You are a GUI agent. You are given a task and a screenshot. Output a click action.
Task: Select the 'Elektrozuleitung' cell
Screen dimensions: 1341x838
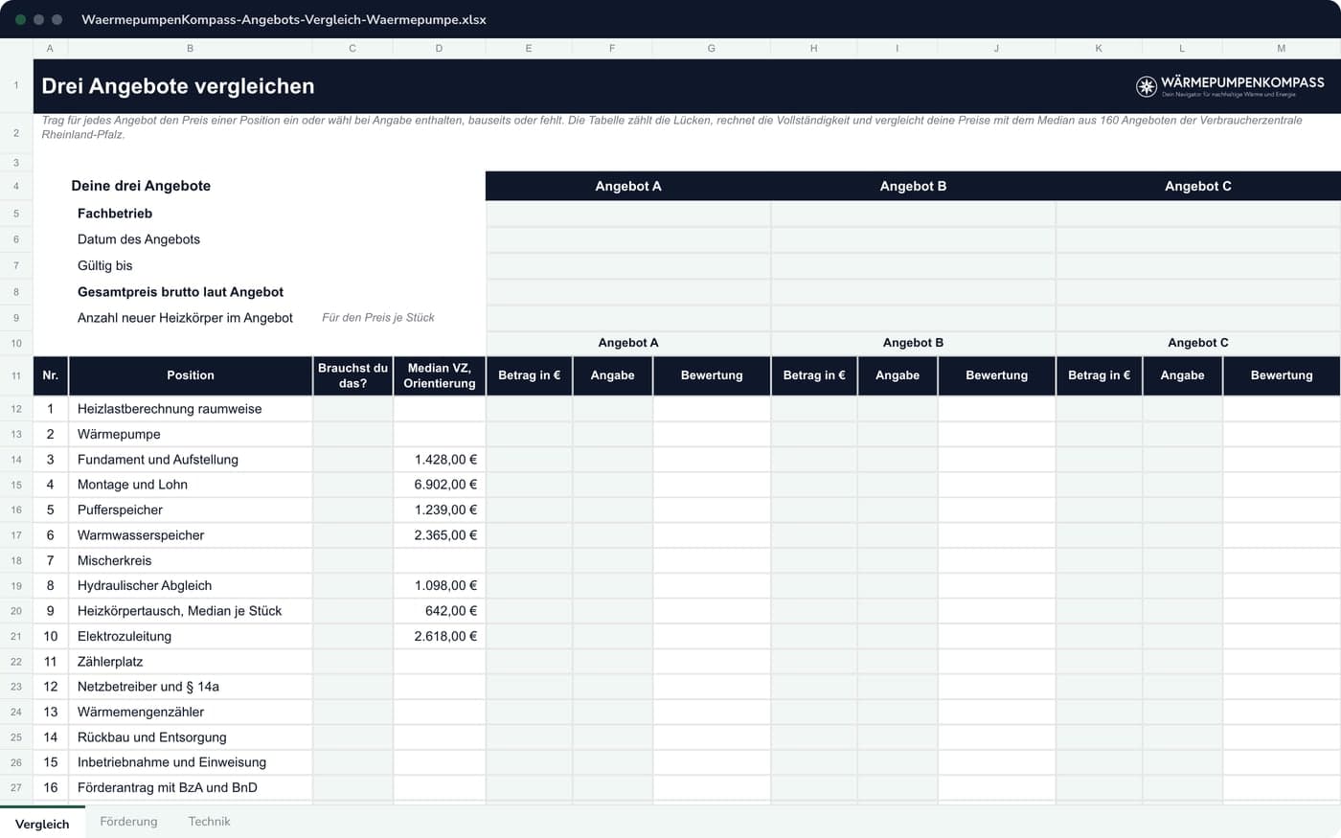[x=191, y=636]
